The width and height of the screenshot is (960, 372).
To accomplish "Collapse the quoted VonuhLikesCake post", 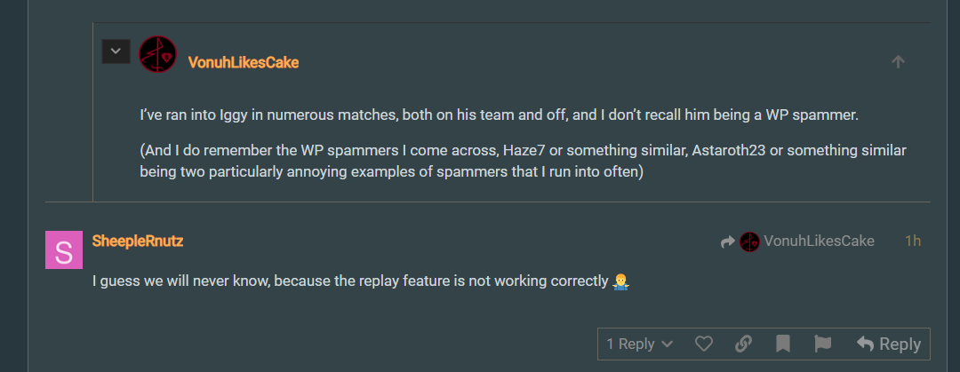I will (116, 51).
